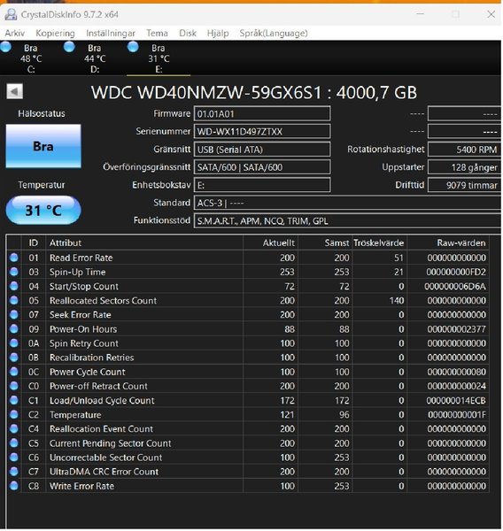Click status dot for Write Error Rate
The image size is (503, 531).
point(14,486)
